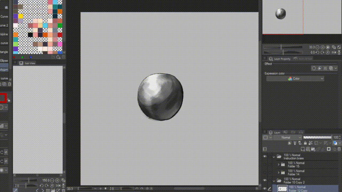342x192 pixels.
Task: Choose the Polygon sub tool
Action: coord(4,70)
